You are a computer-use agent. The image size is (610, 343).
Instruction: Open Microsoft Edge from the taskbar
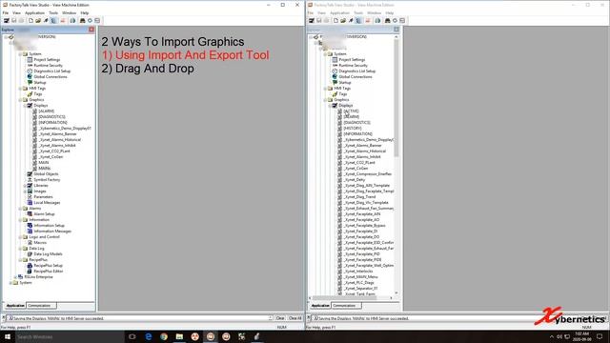[149, 336]
